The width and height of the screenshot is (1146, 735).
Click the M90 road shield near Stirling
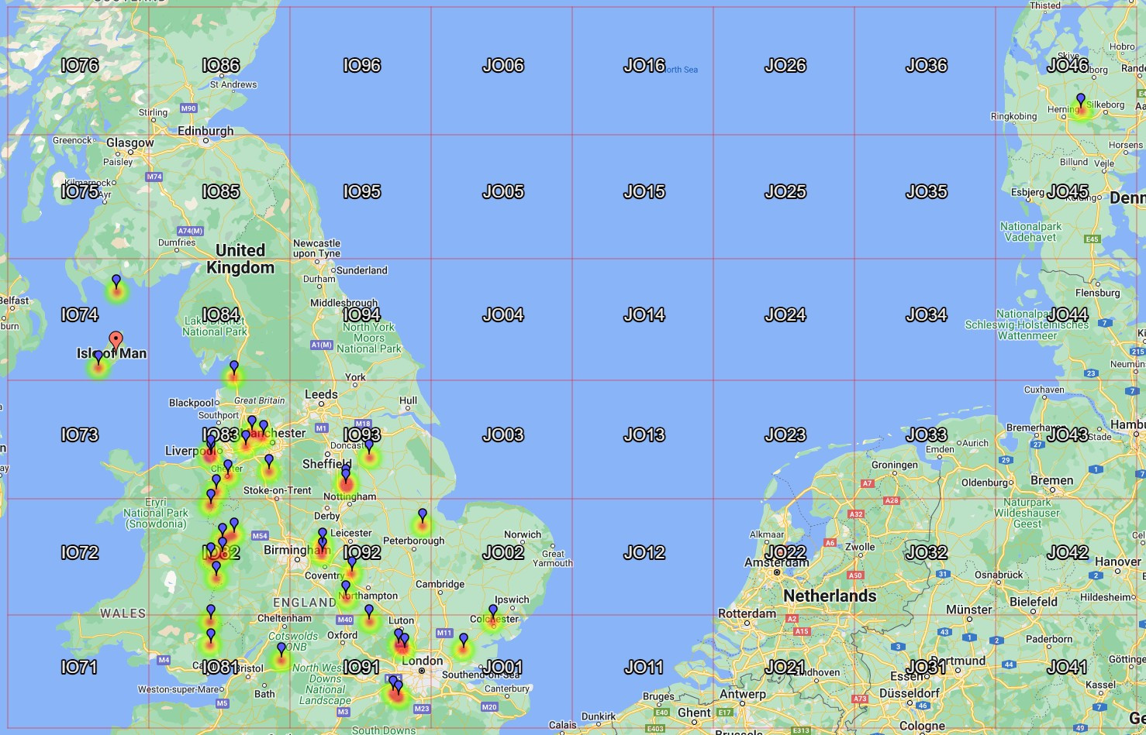[188, 108]
